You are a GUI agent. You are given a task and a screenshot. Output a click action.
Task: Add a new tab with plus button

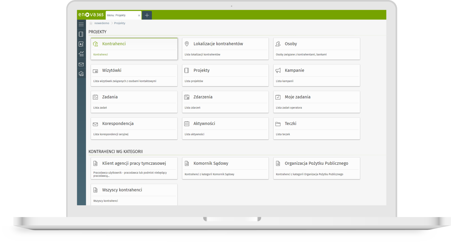point(147,15)
